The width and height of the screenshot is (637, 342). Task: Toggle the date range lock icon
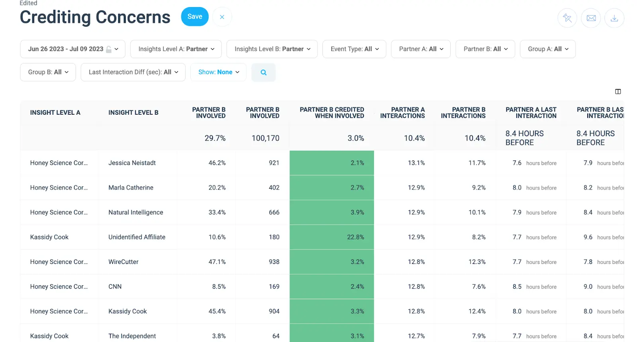click(109, 49)
